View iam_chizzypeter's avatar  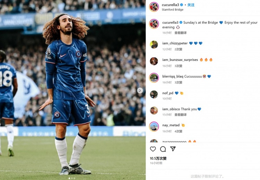pyautogui.click(x=154, y=44)
